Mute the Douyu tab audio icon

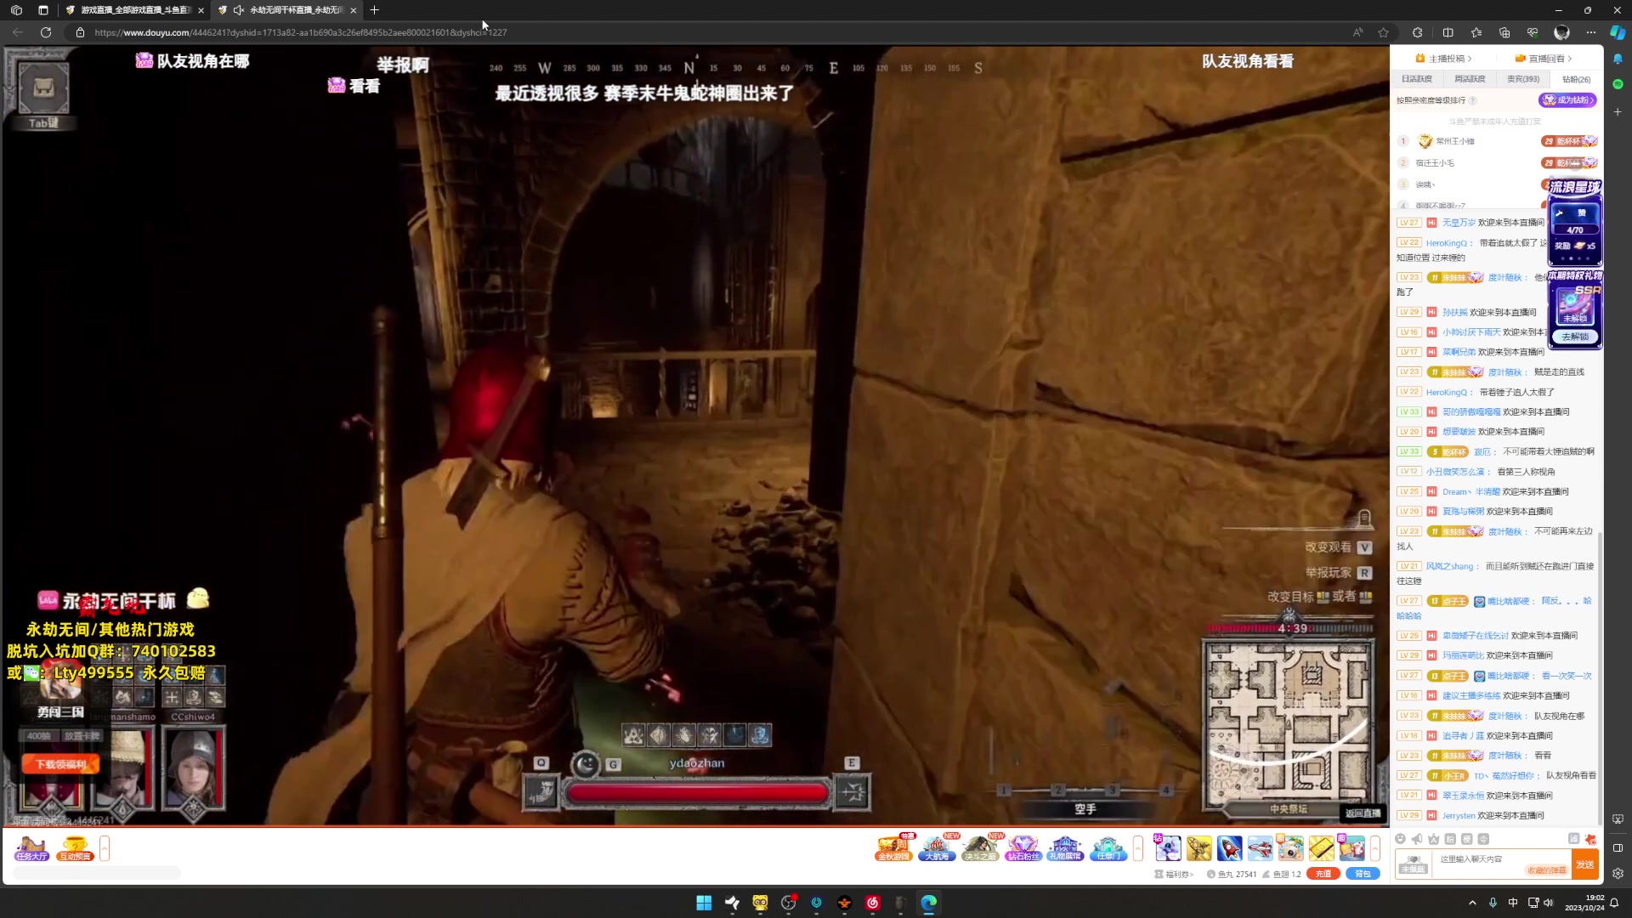click(x=238, y=10)
